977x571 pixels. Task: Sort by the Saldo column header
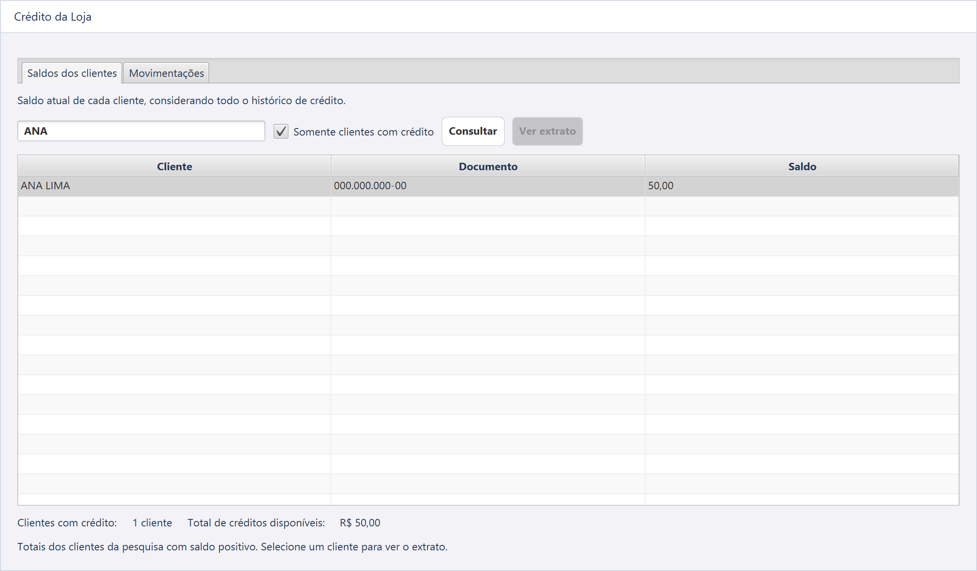(802, 166)
